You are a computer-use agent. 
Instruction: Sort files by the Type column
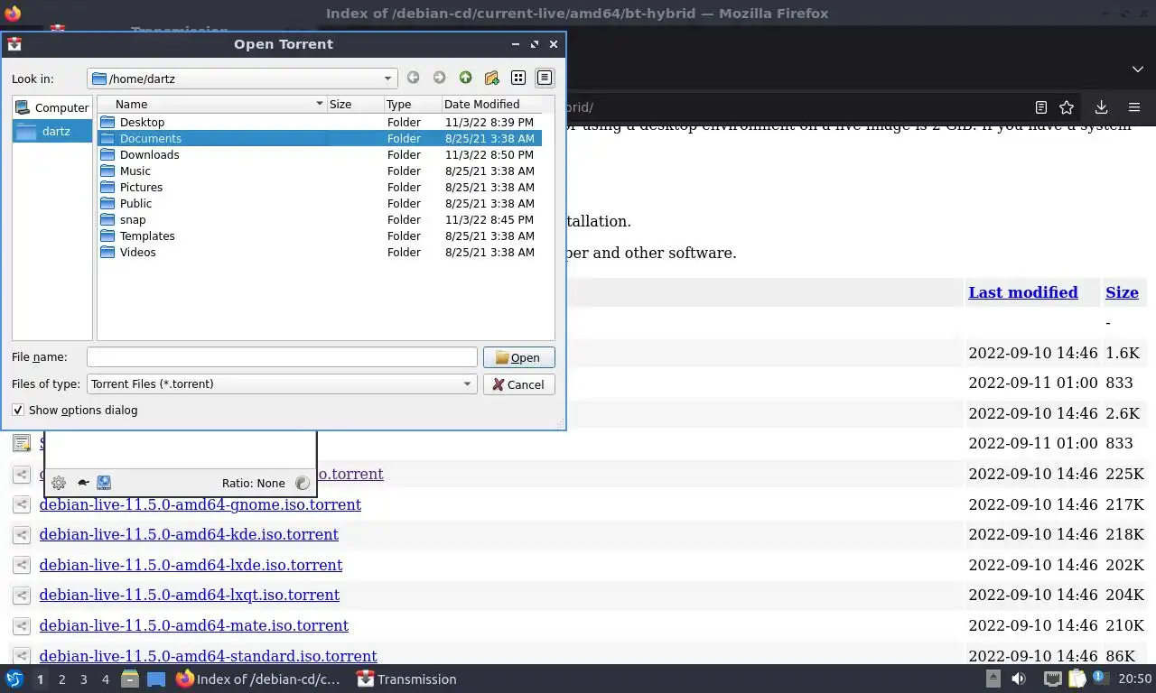tap(413, 104)
